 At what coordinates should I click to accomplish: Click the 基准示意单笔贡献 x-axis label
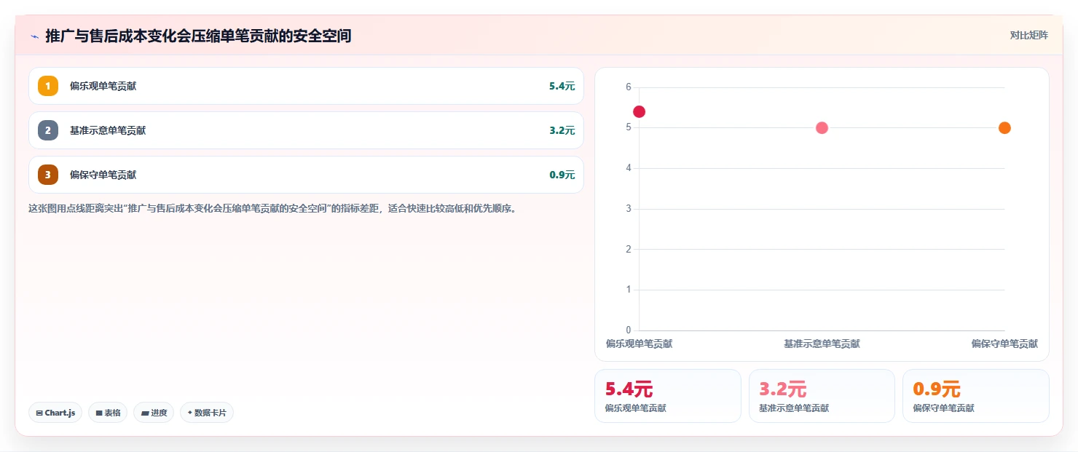pos(822,344)
